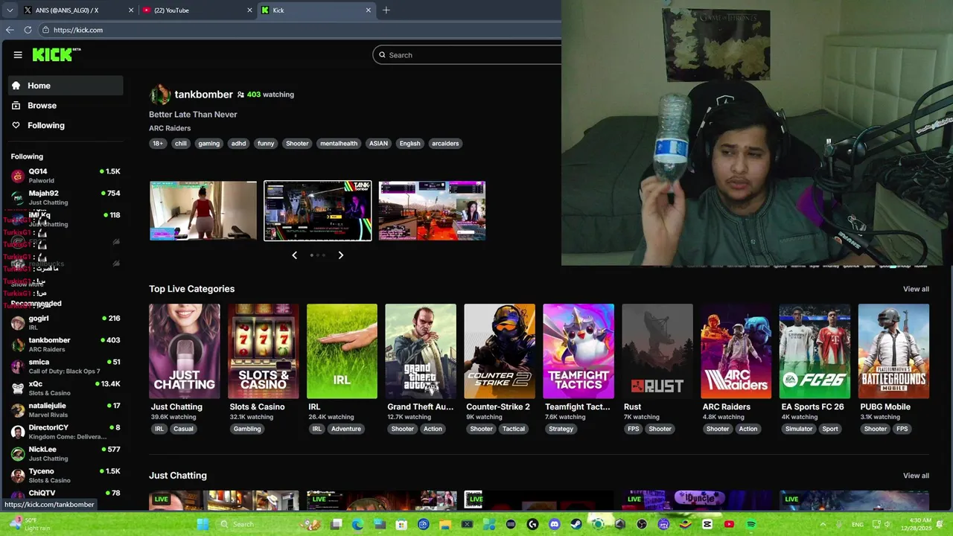This screenshot has height=536, width=953.
Task: Open ARC Raiders category card
Action: (736, 351)
